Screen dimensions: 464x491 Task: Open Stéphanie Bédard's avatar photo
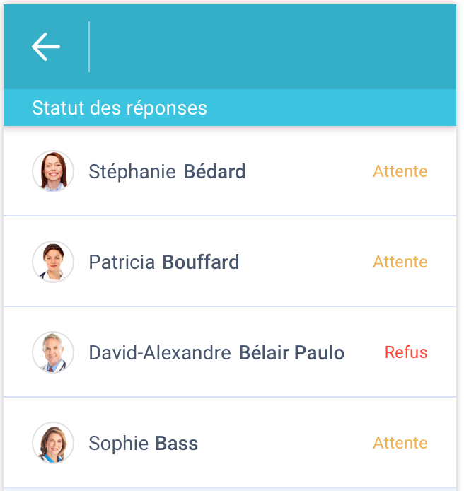(53, 171)
